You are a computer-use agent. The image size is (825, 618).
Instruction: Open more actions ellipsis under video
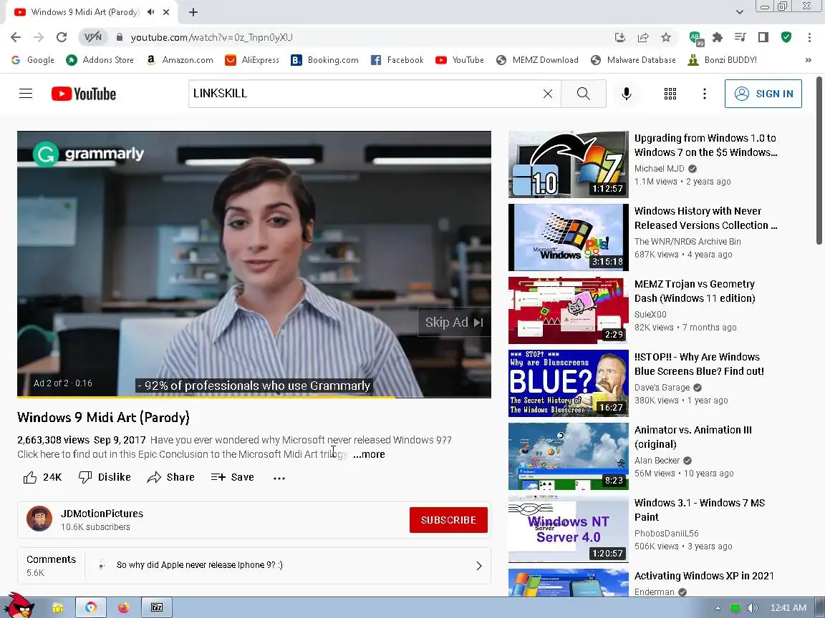coord(279,478)
